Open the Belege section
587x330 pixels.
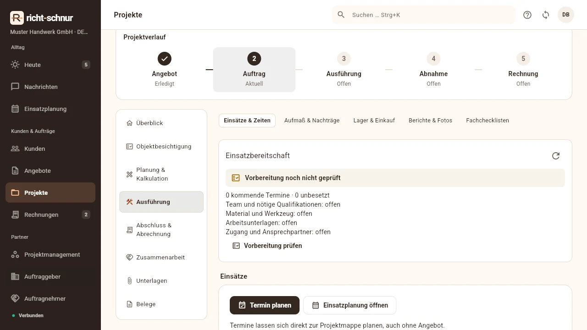[x=161, y=304]
